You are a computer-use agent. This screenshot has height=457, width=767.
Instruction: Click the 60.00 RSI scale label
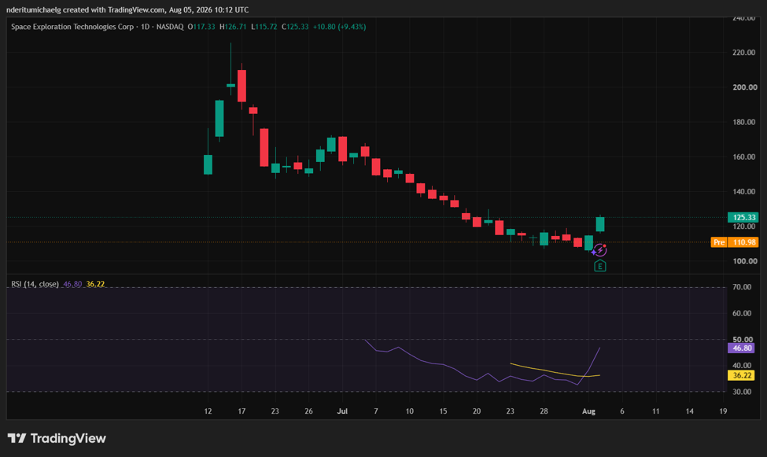[742, 313]
